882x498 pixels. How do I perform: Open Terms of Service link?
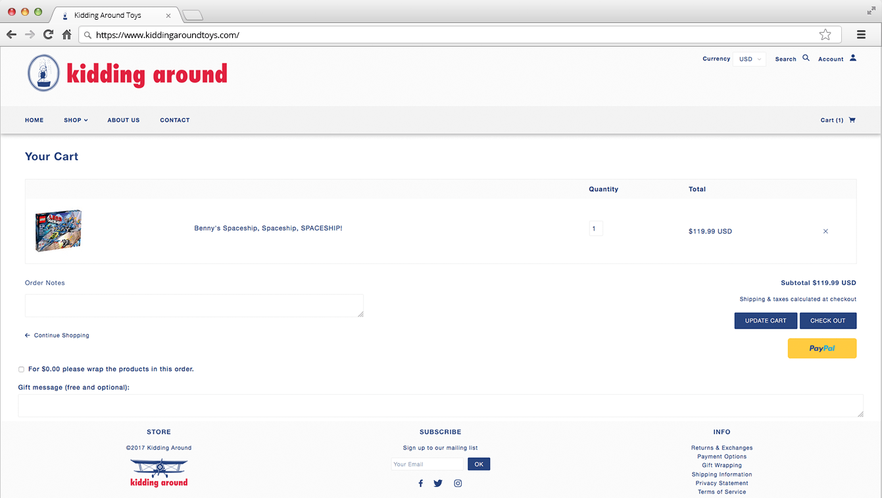[722, 491]
